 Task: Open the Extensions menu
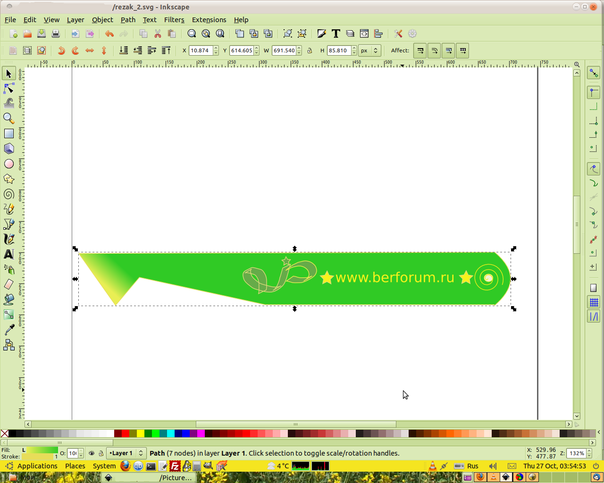click(x=209, y=20)
